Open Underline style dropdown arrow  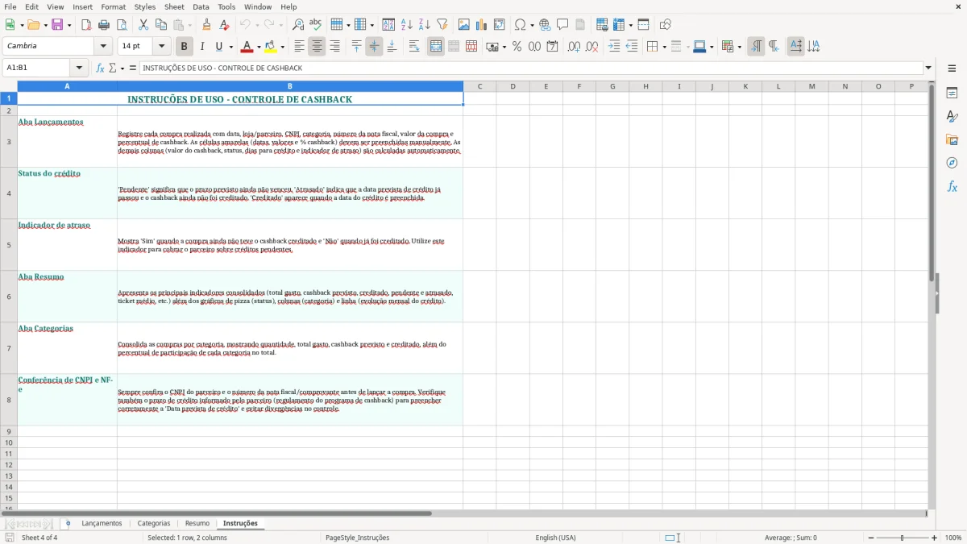(x=230, y=47)
